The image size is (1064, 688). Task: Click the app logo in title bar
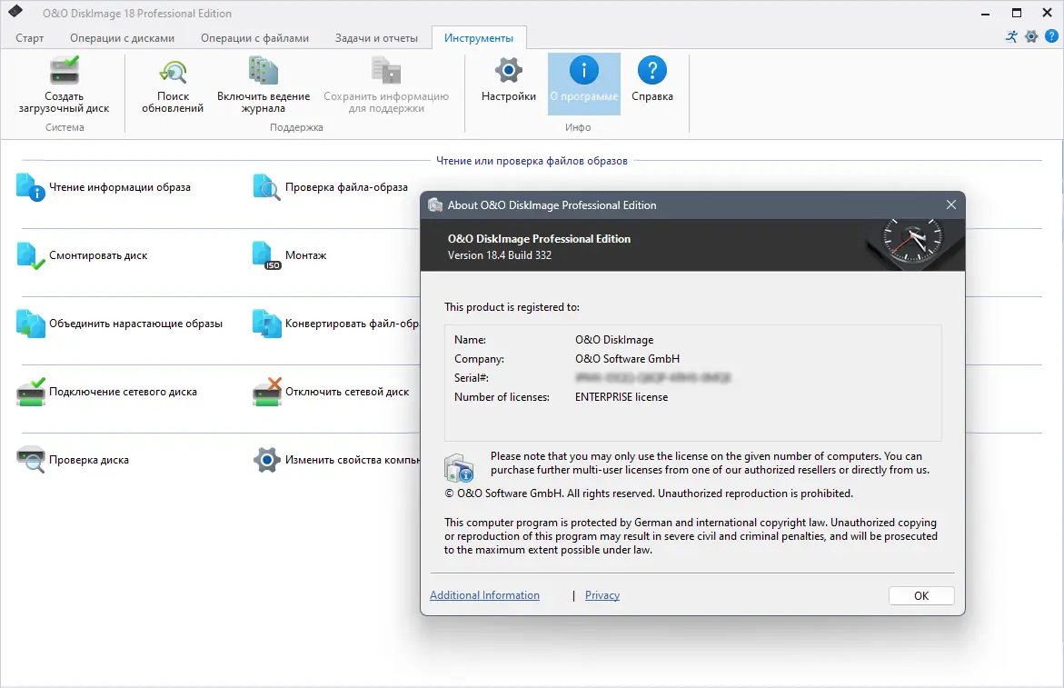[x=15, y=12]
